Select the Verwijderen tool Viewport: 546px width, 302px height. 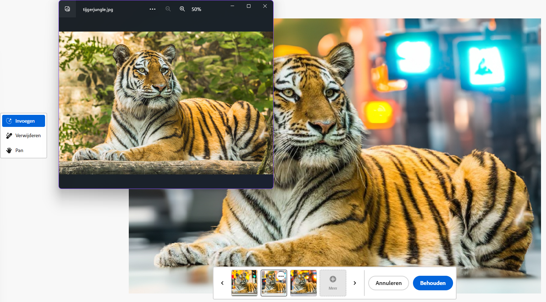(x=23, y=135)
